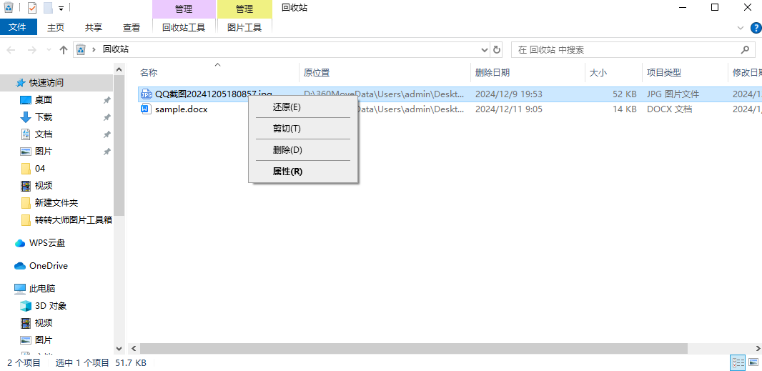The image size is (762, 371).
Task: Click the pin icon beside 文档
Action: [x=107, y=134]
